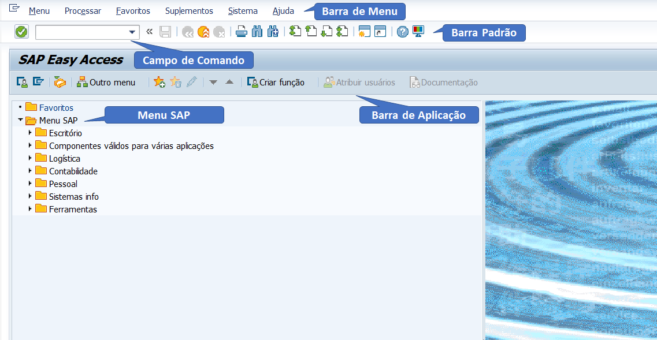Click the SAP menu icon in application bar
The image size is (657, 340).
(x=39, y=81)
